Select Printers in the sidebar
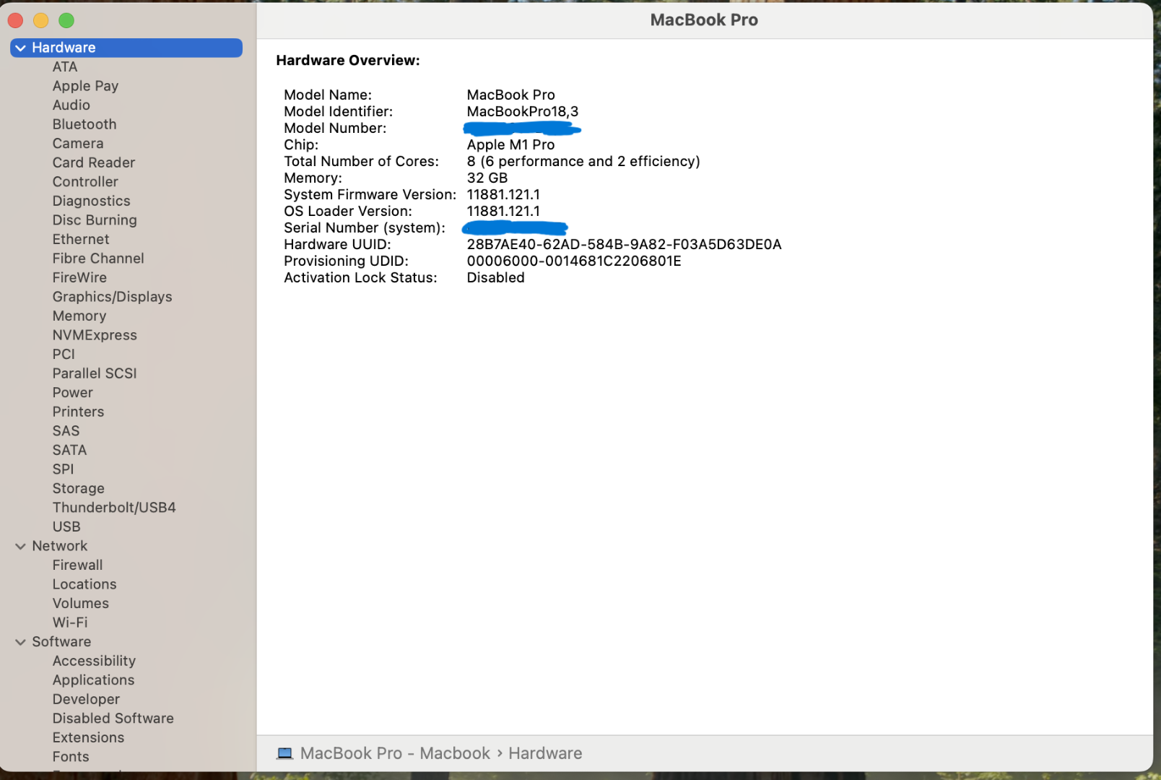Viewport: 1161px width, 780px height. tap(79, 411)
